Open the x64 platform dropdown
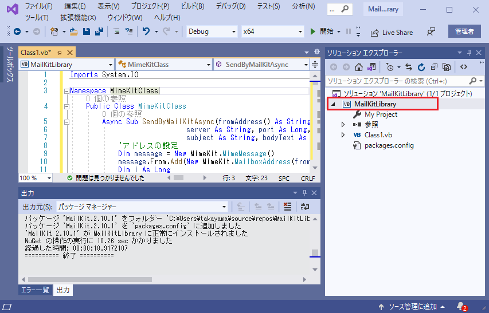 click(x=272, y=31)
